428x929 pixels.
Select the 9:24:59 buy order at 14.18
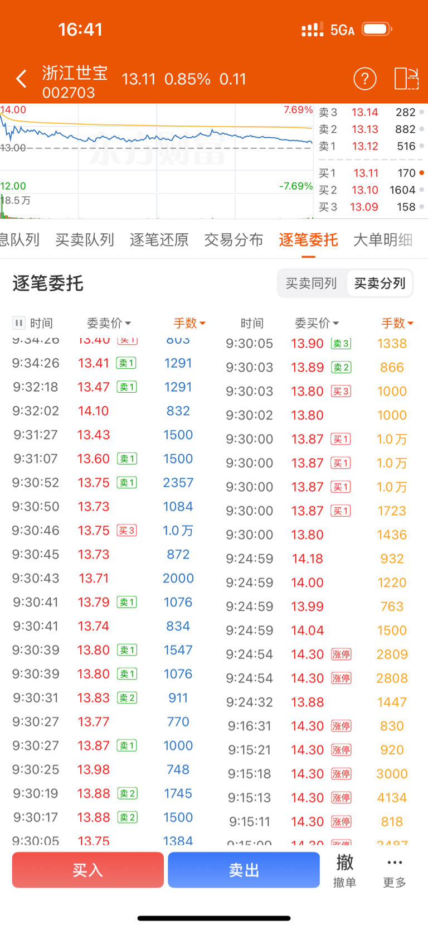pyautogui.click(x=320, y=559)
